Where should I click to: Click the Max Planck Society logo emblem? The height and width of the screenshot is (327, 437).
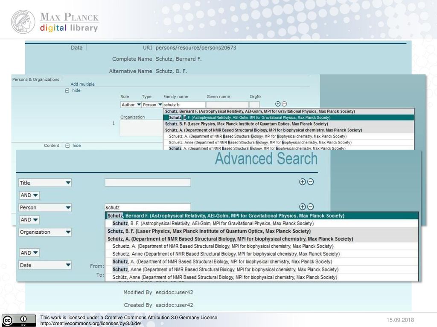(x=23, y=22)
